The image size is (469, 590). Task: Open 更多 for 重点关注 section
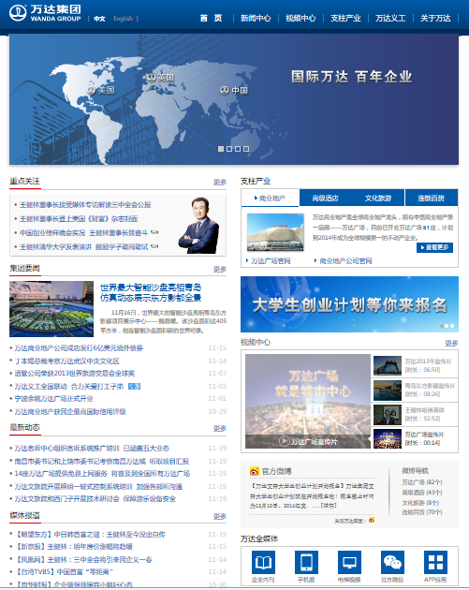(x=220, y=182)
